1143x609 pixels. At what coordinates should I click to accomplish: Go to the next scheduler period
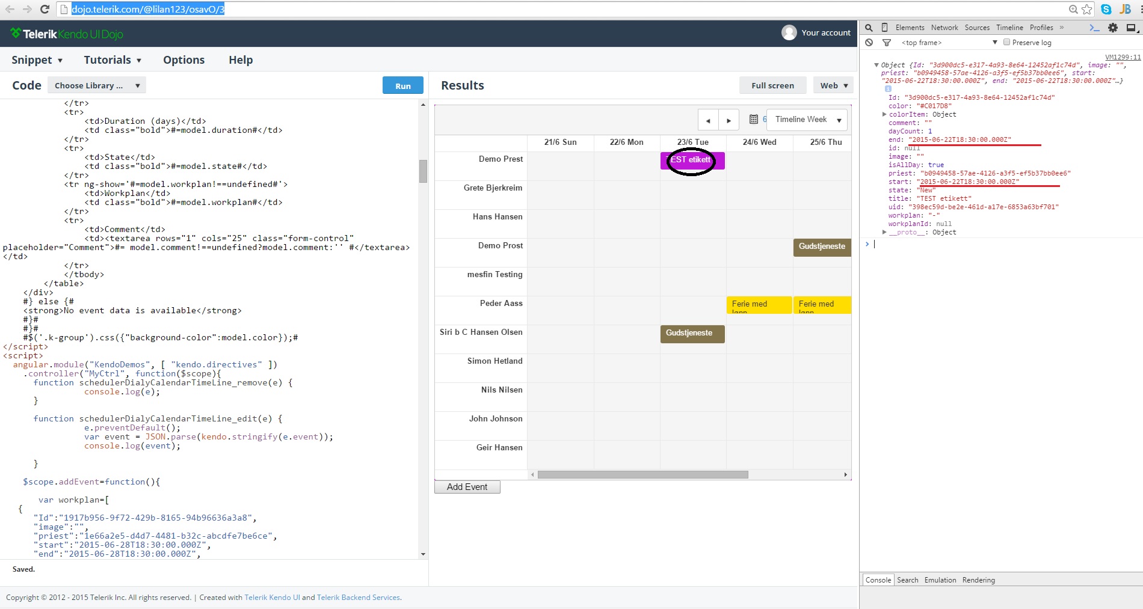pos(729,120)
